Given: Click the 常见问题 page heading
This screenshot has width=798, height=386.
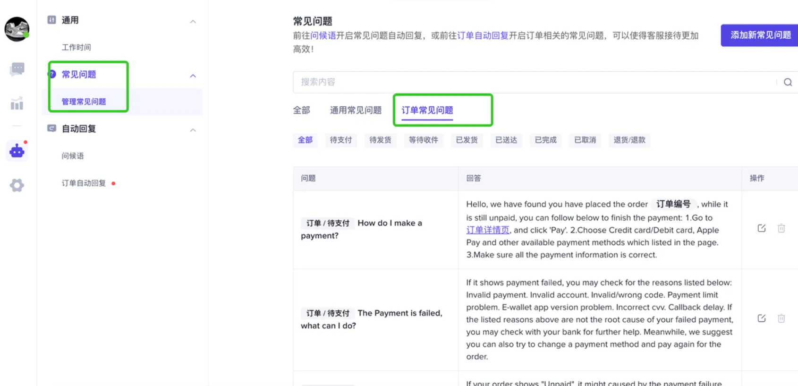Looking at the screenshot, I should [x=313, y=21].
